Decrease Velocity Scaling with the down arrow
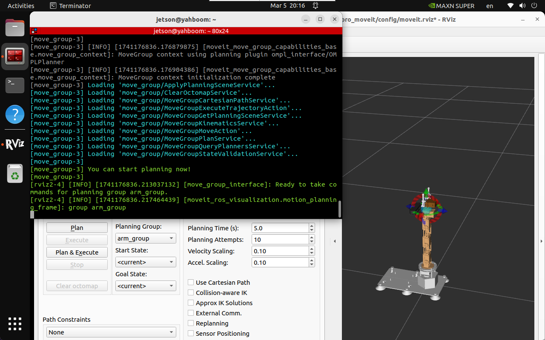The image size is (545, 340). click(312, 254)
